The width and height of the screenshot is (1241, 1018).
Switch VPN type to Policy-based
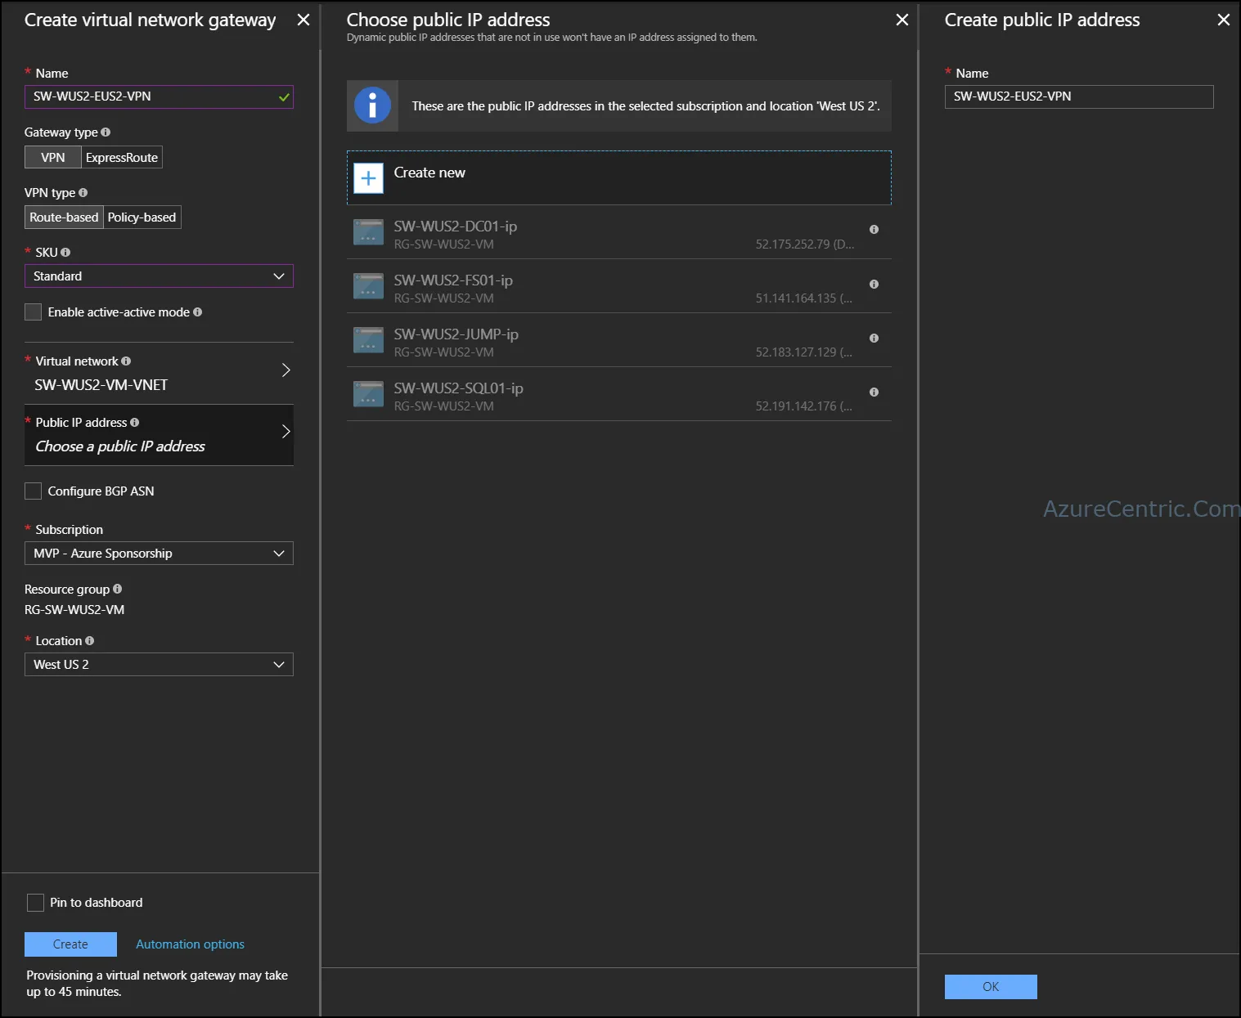(142, 218)
